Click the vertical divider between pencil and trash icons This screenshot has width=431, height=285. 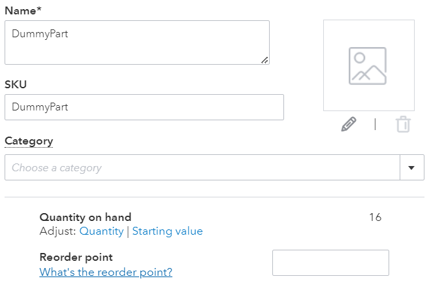tap(375, 124)
